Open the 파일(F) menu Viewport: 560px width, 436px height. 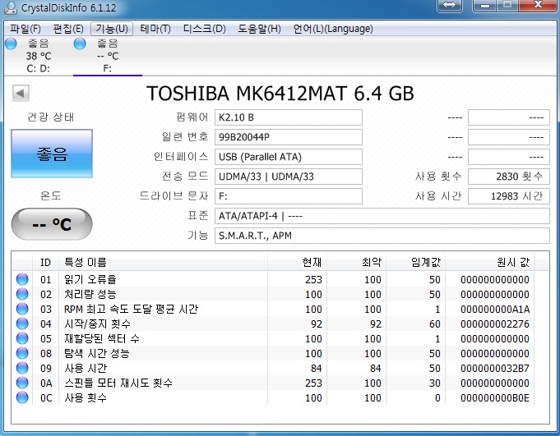[25, 29]
